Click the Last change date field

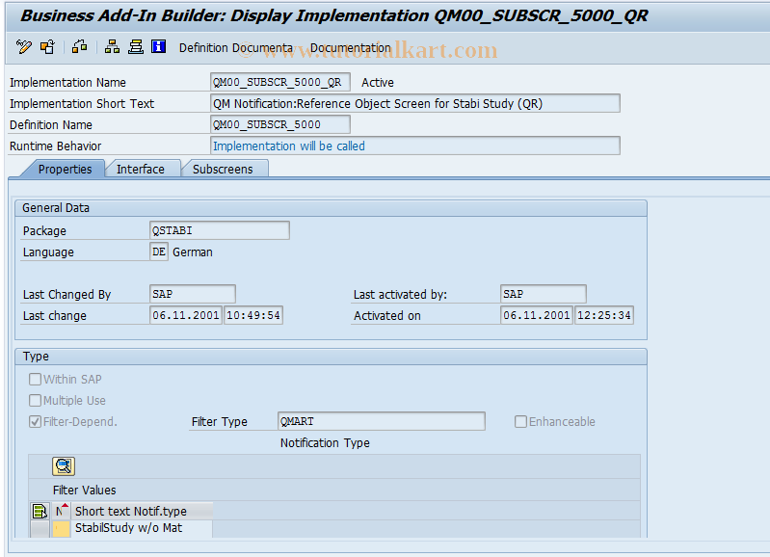click(186, 315)
